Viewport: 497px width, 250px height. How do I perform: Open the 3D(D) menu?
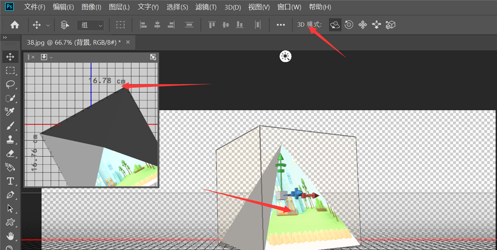(x=232, y=7)
